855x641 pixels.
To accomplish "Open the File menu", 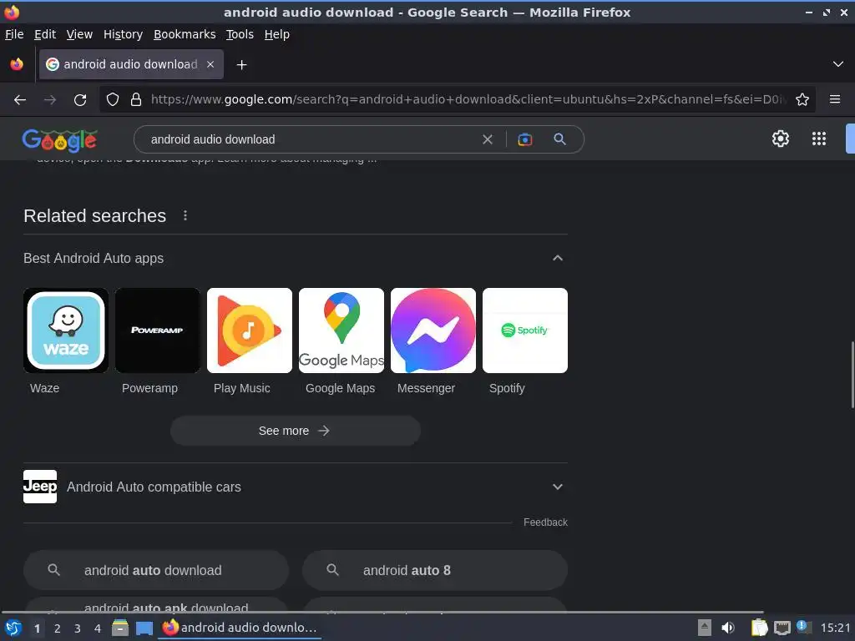I will point(14,34).
